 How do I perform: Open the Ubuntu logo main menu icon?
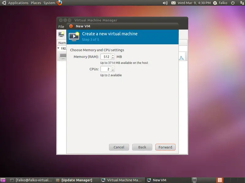[x=4, y=3]
